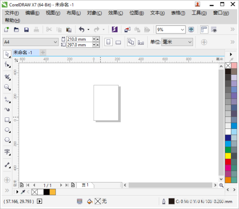
Task: Toggle the view/hide guides eye icon
Action: 214,30
